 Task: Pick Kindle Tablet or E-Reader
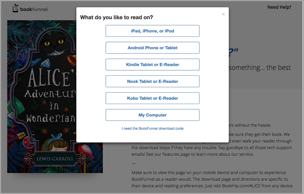[152, 65]
